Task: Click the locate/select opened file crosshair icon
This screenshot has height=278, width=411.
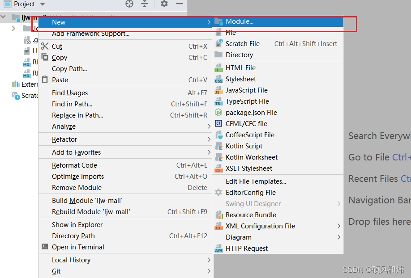Action: pos(129,4)
